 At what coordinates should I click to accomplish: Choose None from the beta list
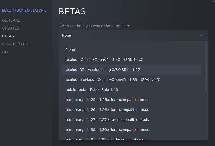[x=131, y=50]
